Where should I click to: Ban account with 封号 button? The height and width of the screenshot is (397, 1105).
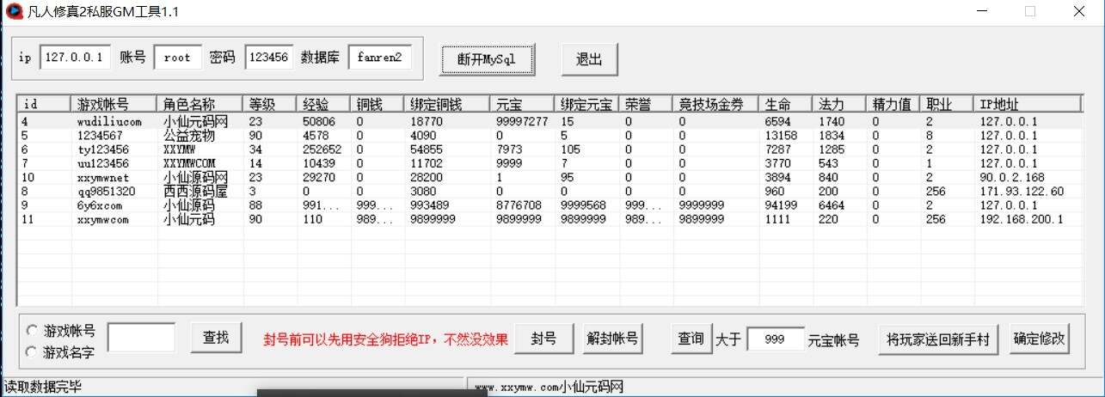point(543,339)
